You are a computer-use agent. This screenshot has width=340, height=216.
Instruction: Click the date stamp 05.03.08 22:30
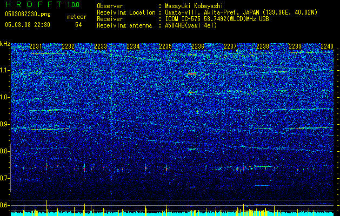coord(28,25)
